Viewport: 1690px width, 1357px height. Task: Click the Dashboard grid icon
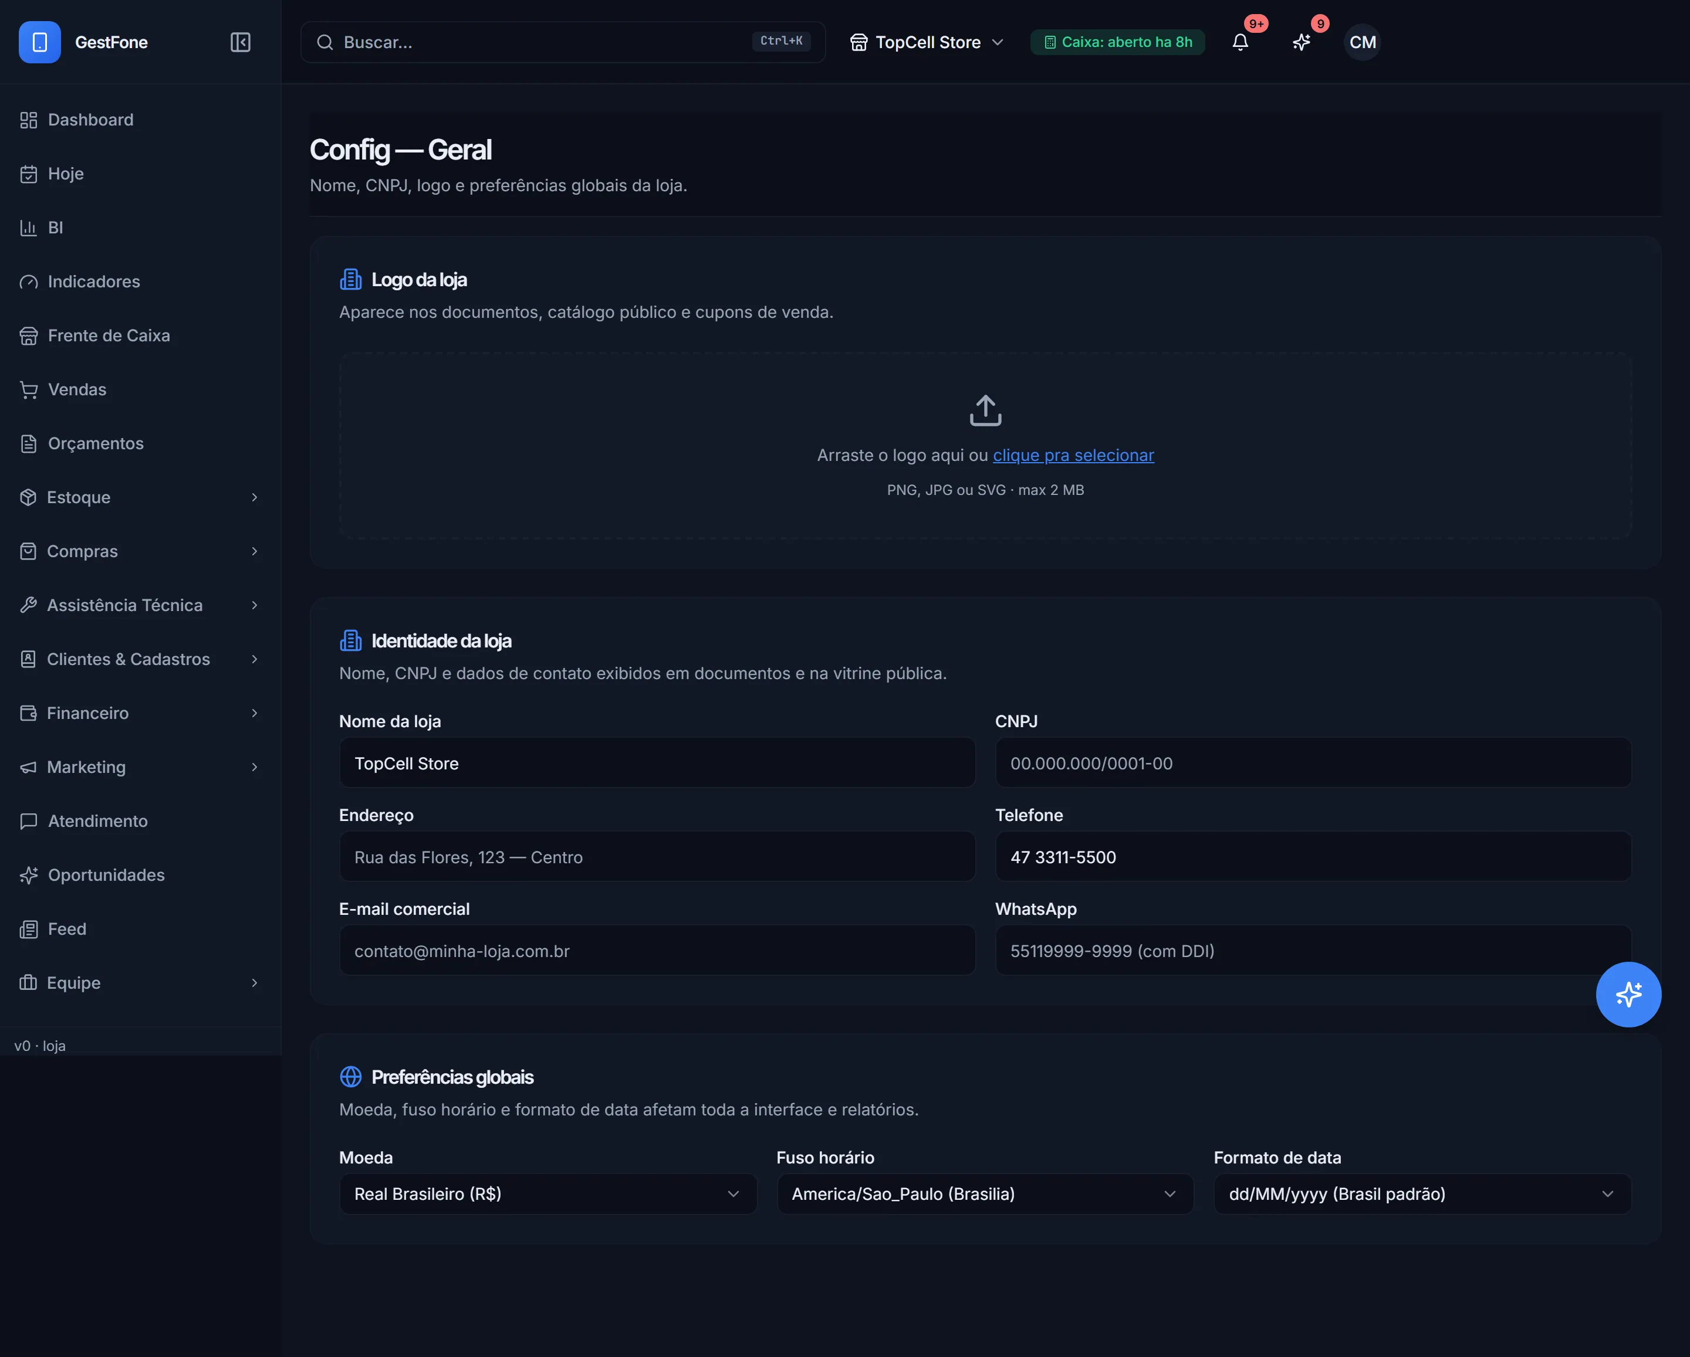pos(29,120)
